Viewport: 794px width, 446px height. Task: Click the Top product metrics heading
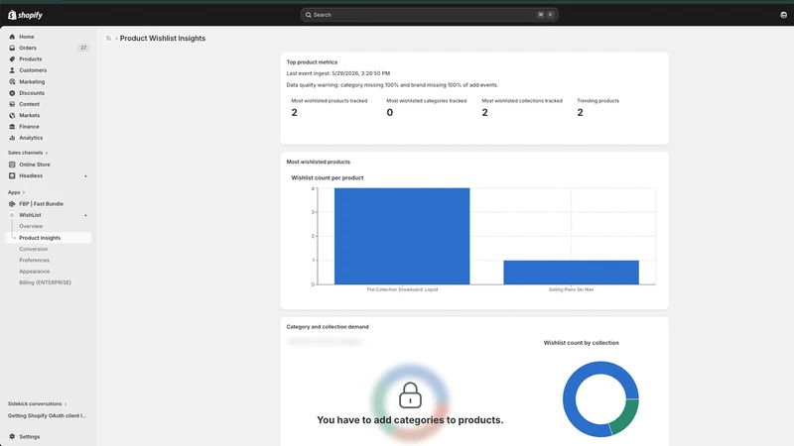click(312, 62)
